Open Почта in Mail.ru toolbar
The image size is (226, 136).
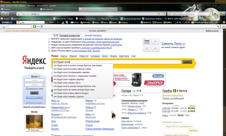click(x=74, y=22)
